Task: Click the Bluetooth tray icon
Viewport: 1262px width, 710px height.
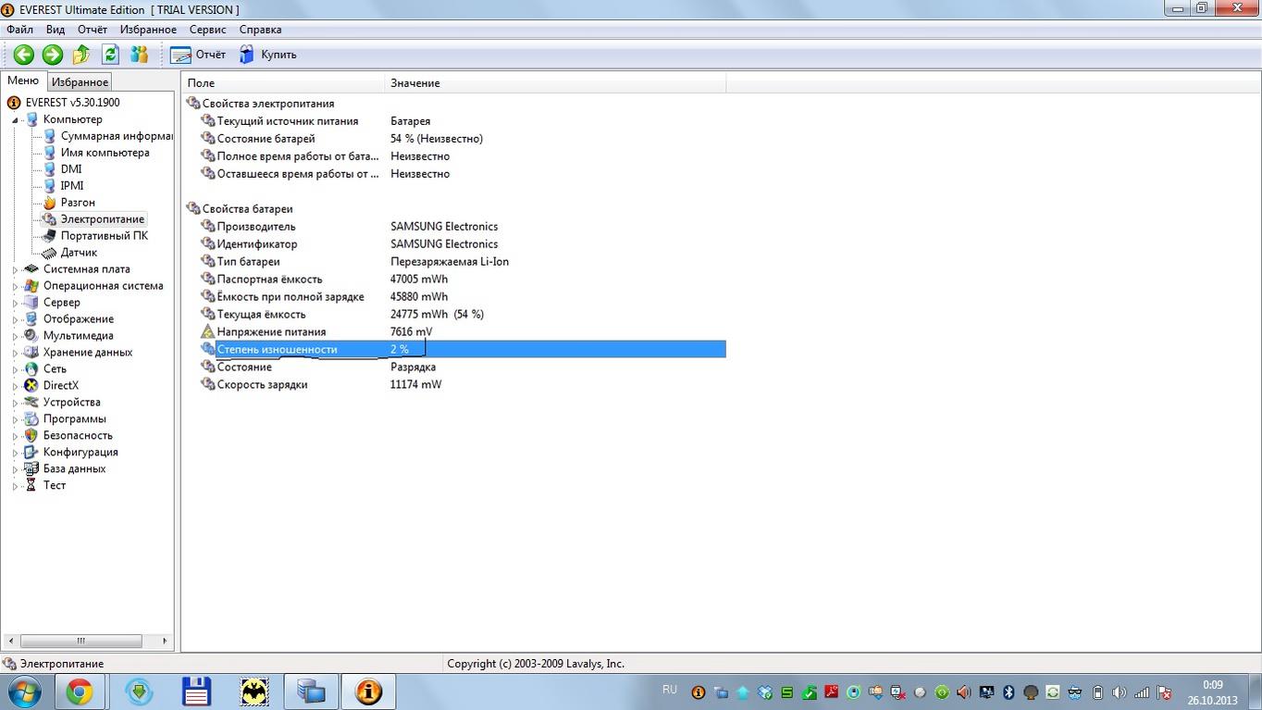Action: pyautogui.click(x=1008, y=692)
